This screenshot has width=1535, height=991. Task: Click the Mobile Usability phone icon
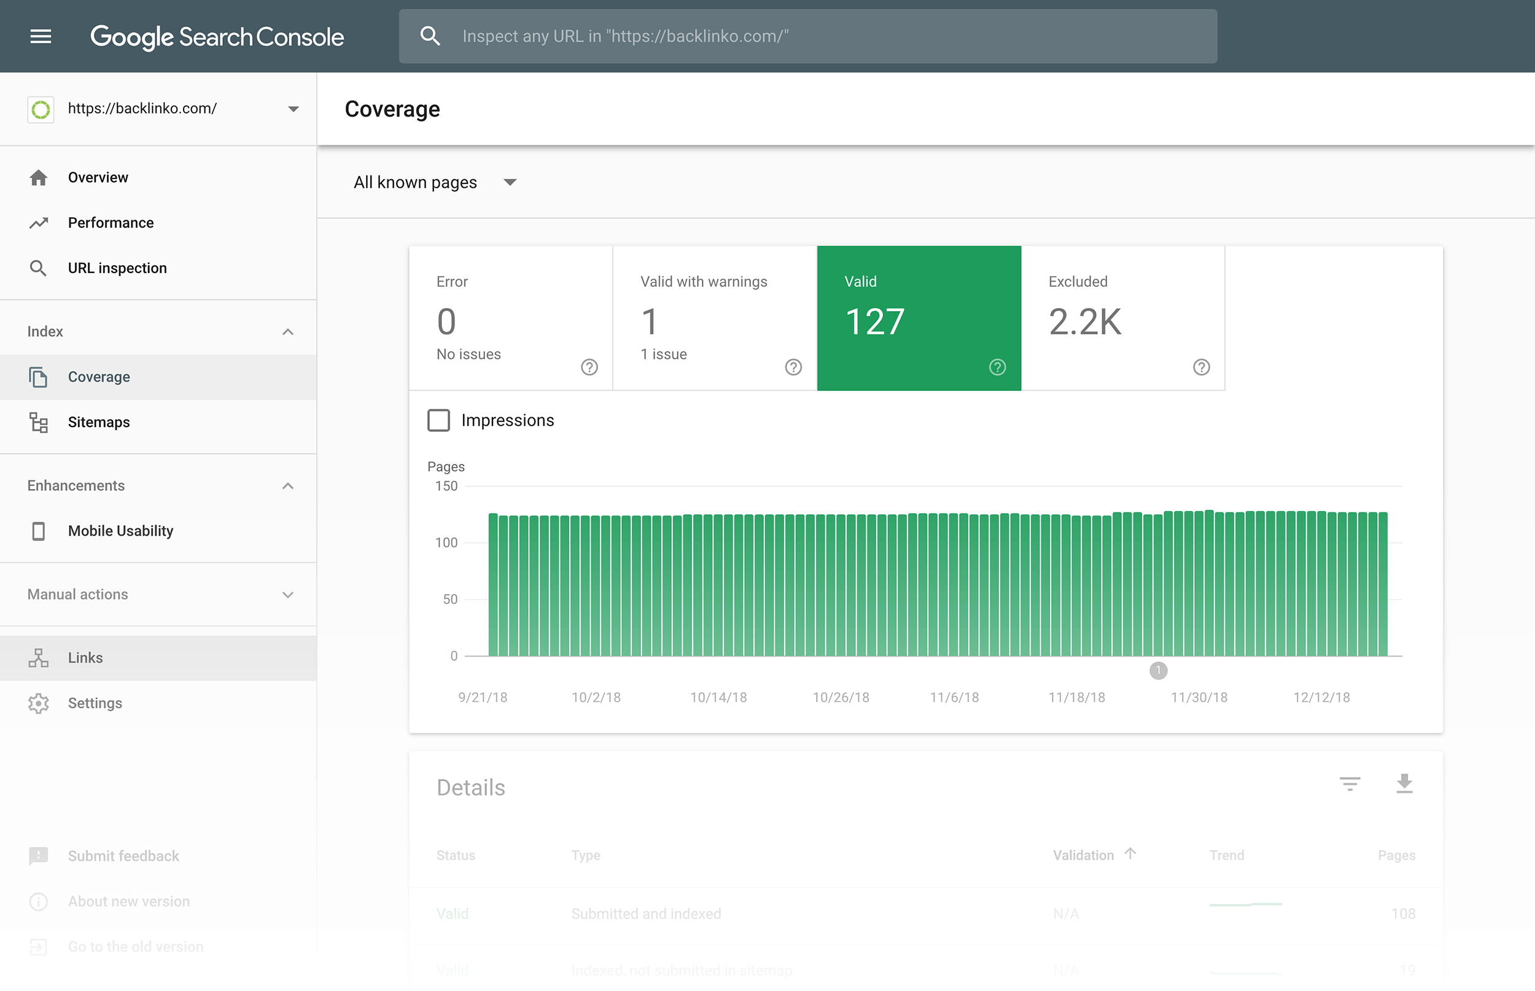pos(39,531)
